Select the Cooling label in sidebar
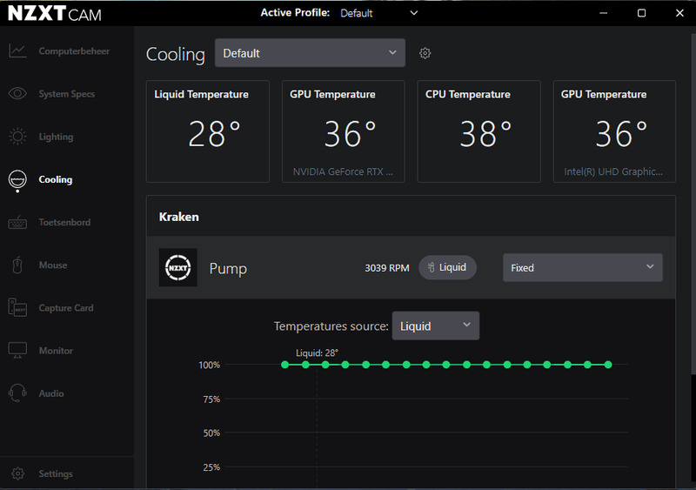The width and height of the screenshot is (696, 490). (55, 179)
